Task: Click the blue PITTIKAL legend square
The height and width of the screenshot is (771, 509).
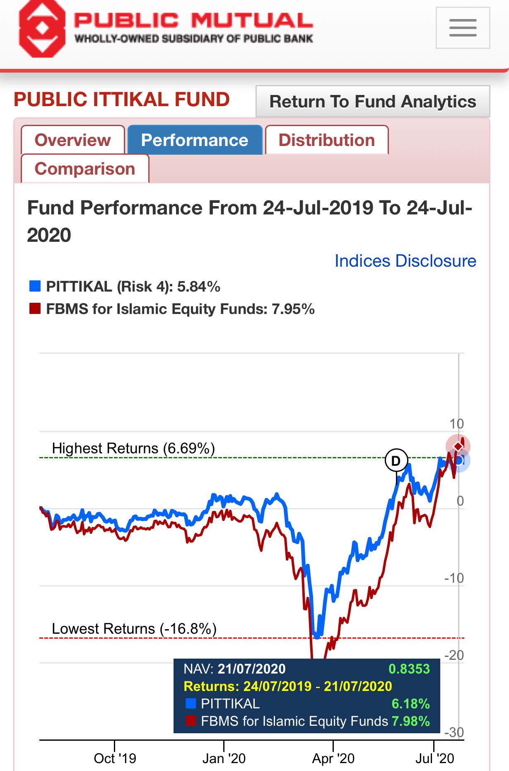Action: [35, 286]
